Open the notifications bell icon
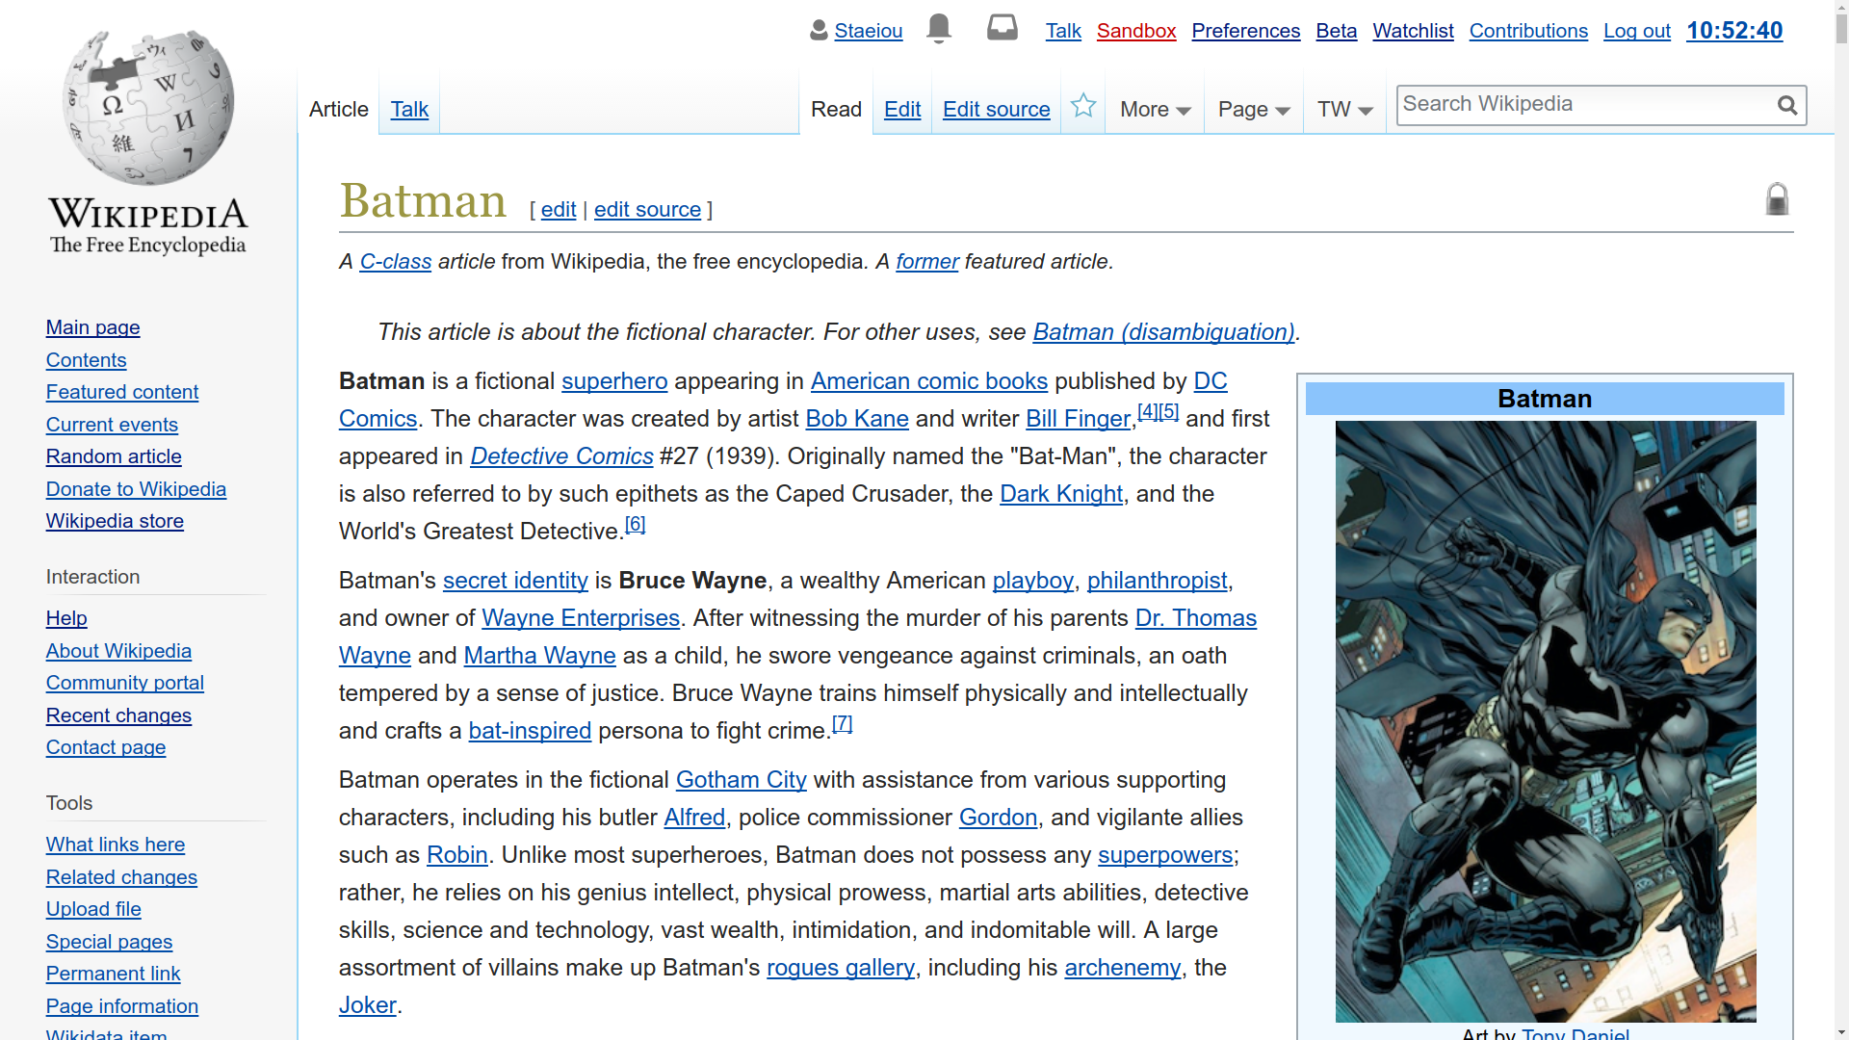Screen dimensions: 1849x1040 (x=939, y=29)
